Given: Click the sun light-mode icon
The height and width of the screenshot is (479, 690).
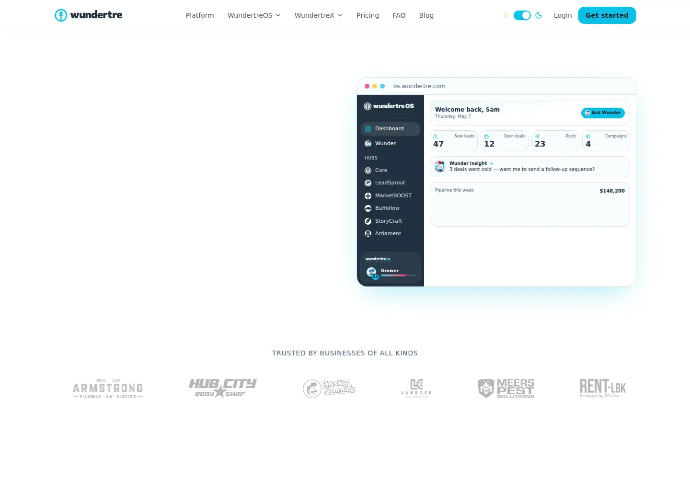Looking at the screenshot, I should (506, 15).
